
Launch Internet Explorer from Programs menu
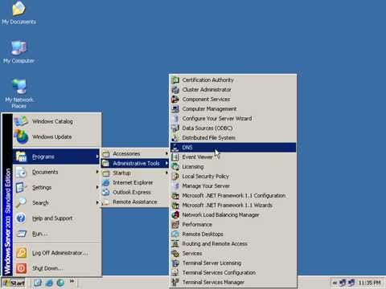coord(135,182)
